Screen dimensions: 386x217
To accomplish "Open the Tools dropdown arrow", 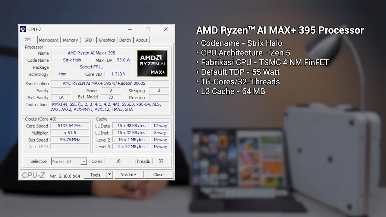I will (x=109, y=175).
